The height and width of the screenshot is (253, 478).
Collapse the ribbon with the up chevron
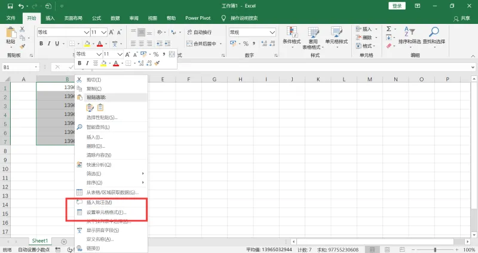[473, 56]
